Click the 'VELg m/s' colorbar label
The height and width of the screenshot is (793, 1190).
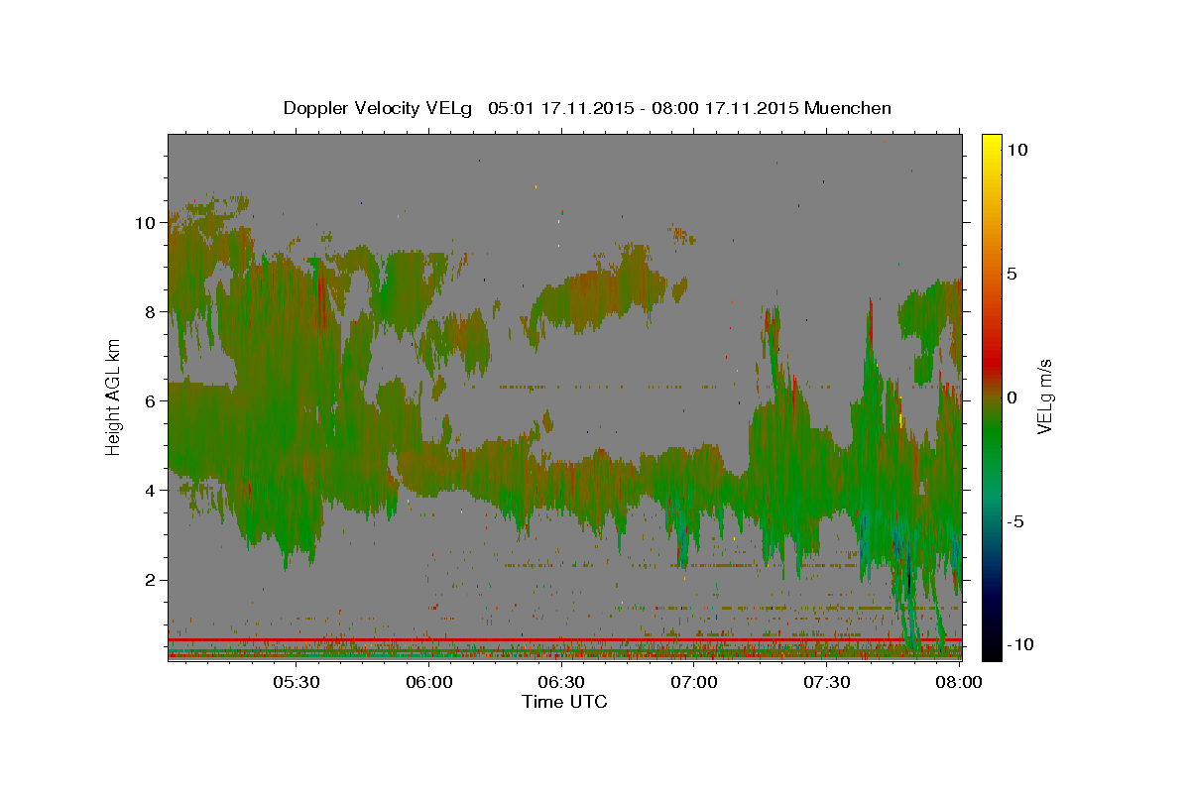(x=1044, y=398)
